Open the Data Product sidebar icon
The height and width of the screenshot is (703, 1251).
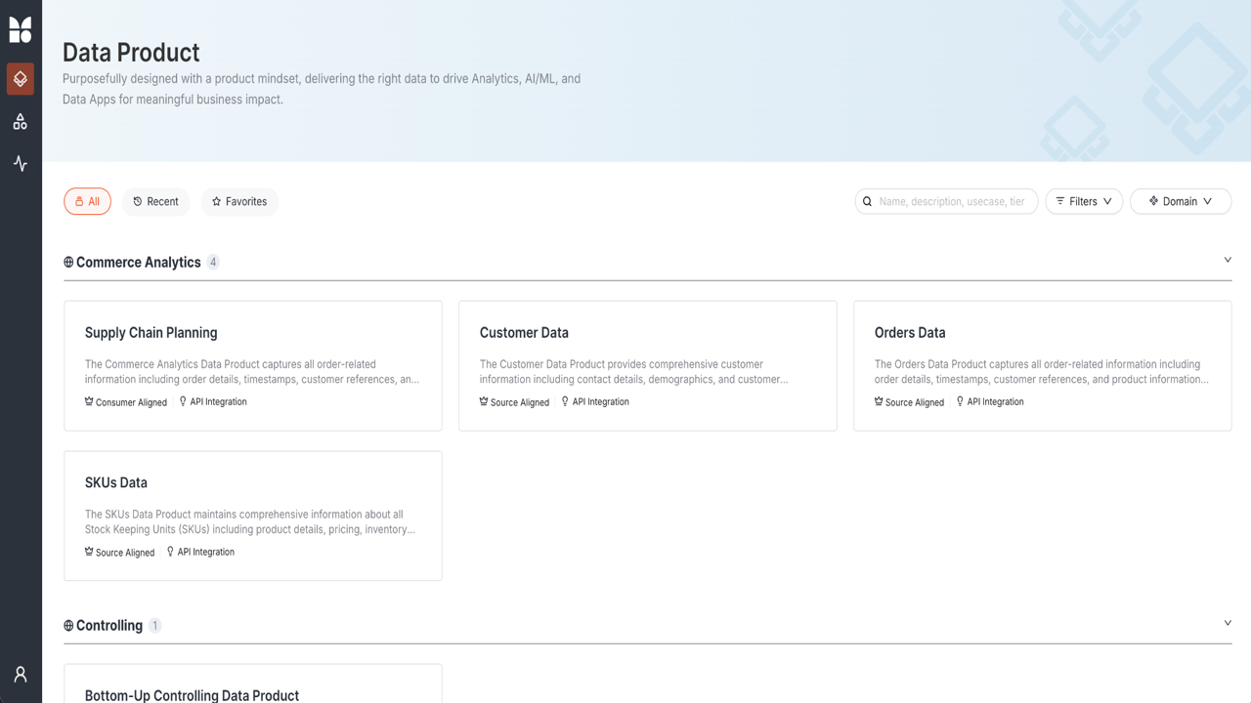21,79
